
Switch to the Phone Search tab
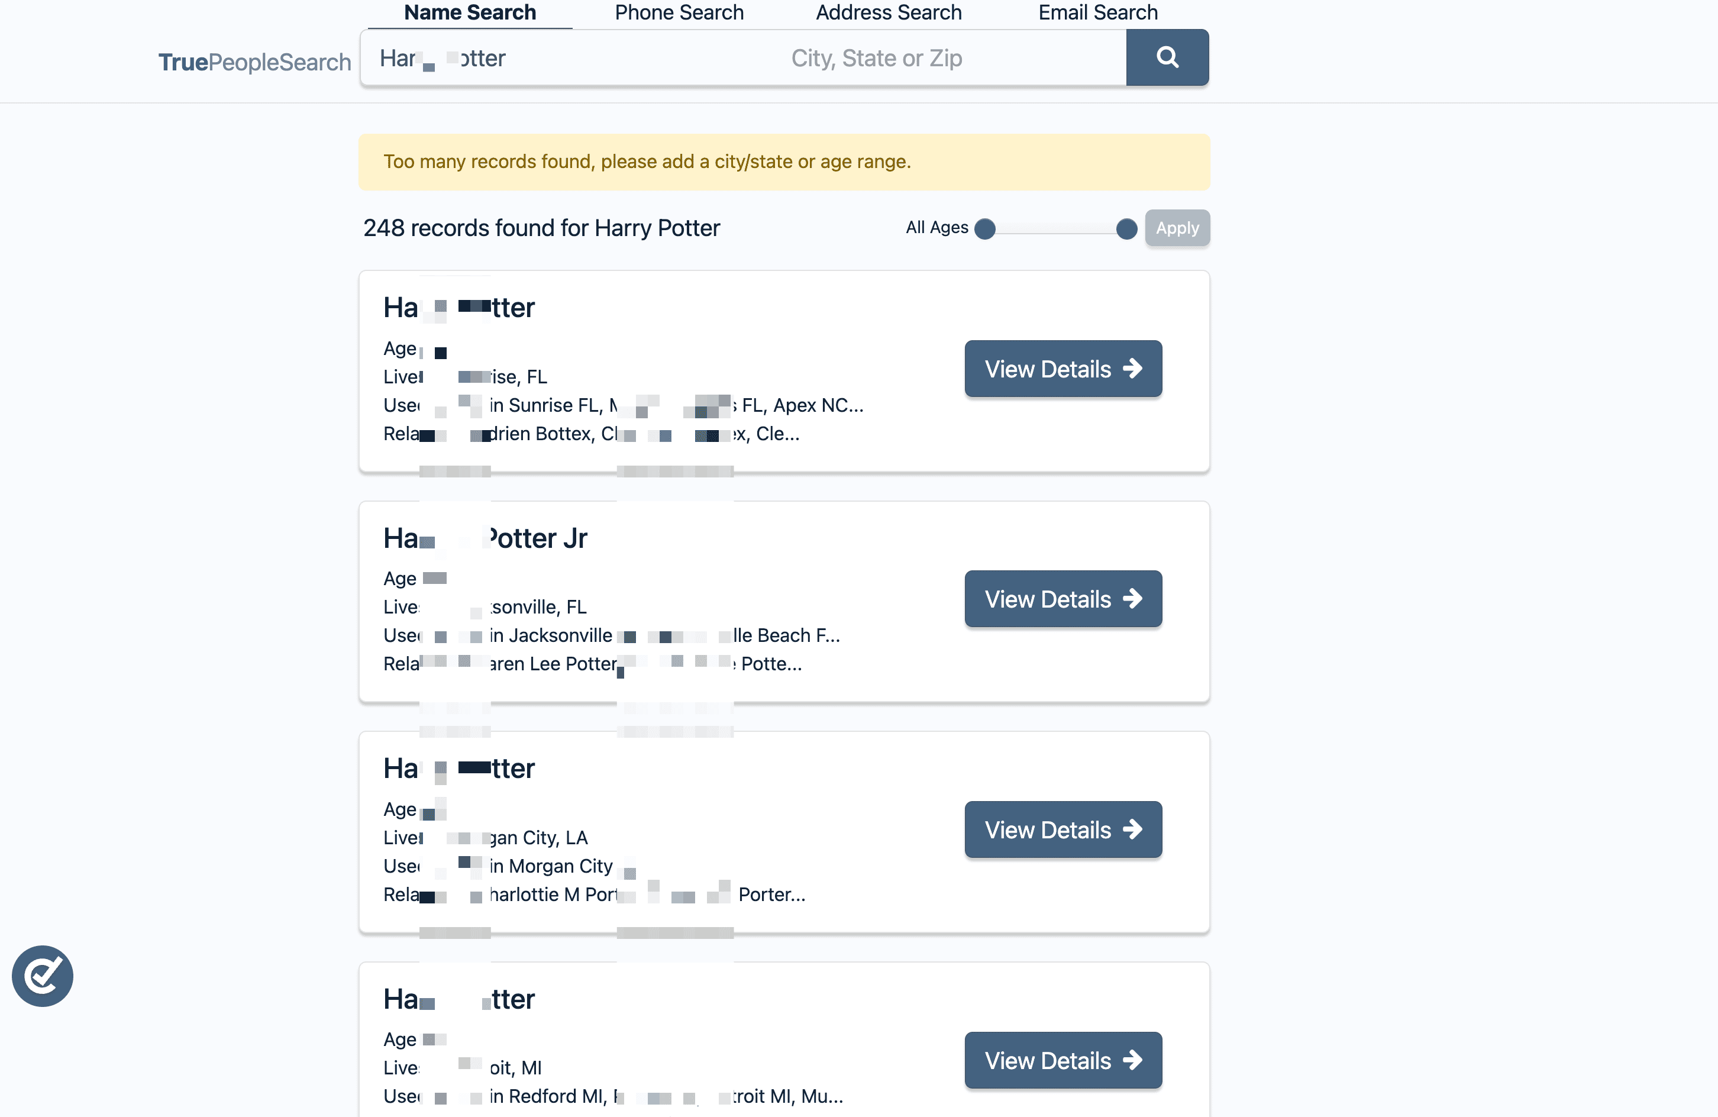point(679,12)
